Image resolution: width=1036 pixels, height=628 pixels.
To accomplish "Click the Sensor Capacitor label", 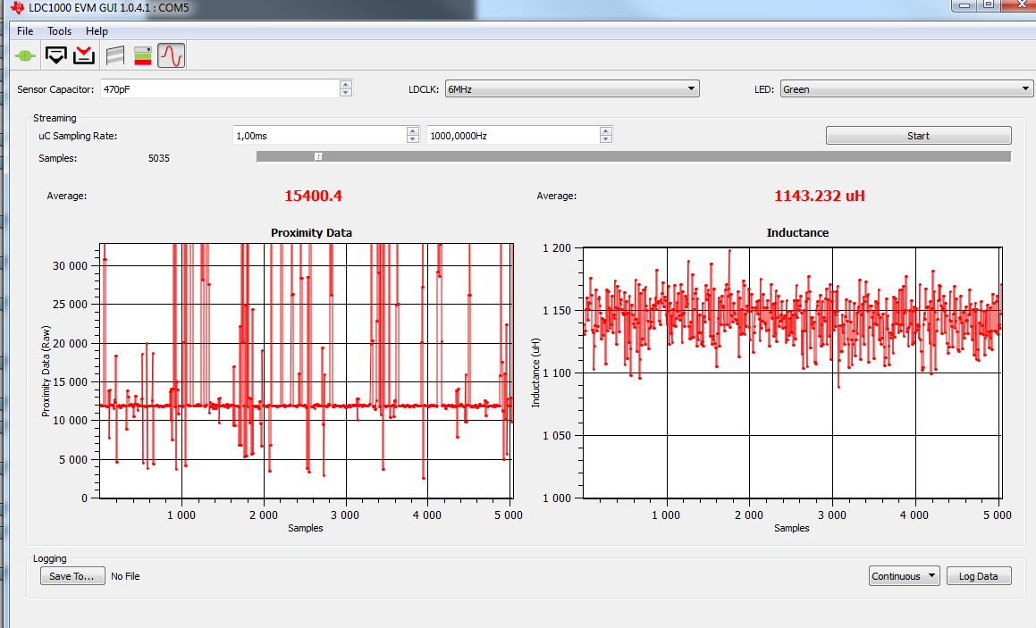I will click(x=55, y=89).
